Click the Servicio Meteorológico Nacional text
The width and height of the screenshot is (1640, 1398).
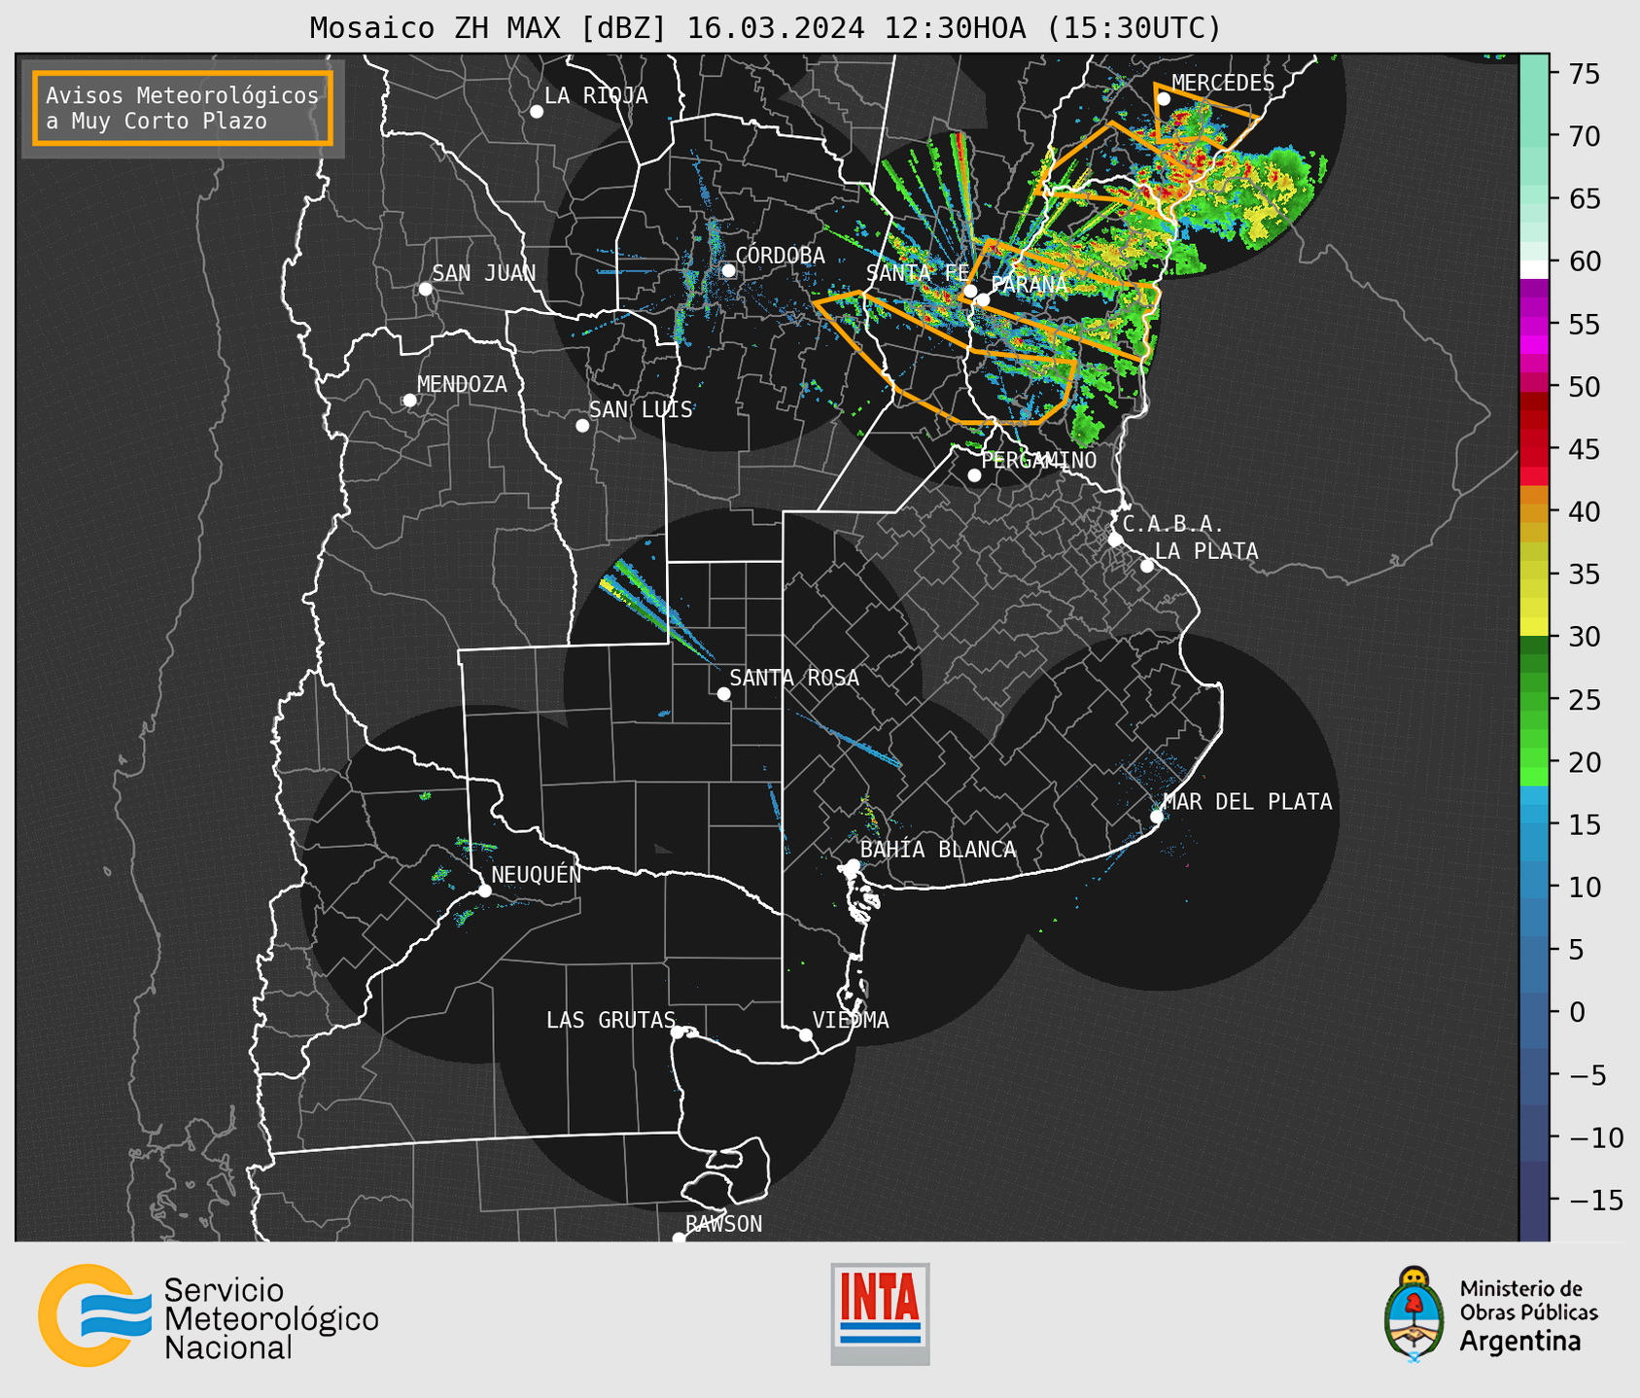click(271, 1319)
